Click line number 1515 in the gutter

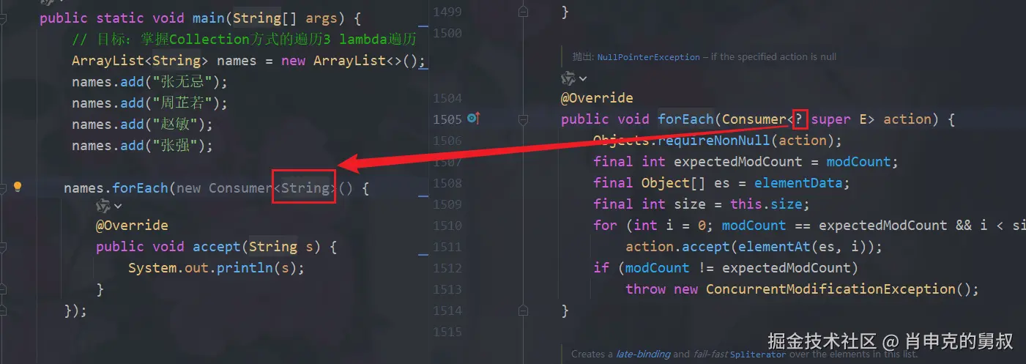click(447, 332)
